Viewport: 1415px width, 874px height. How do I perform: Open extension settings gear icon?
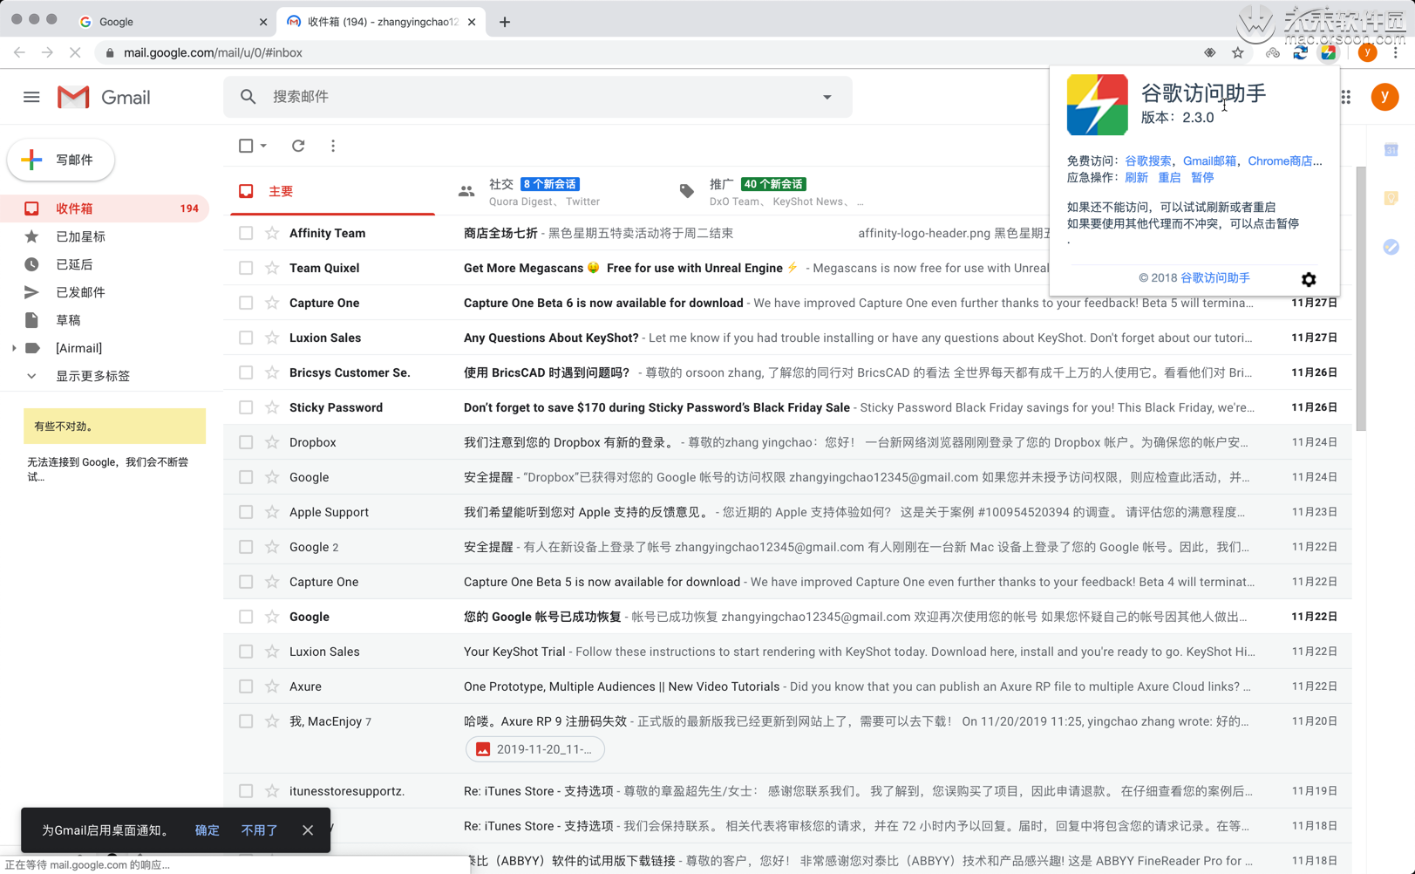pos(1309,279)
